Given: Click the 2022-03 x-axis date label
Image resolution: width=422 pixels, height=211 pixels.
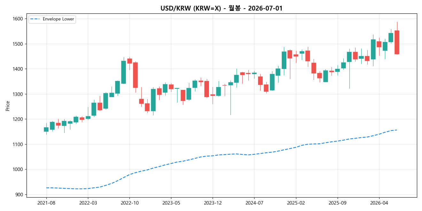Looking at the screenshot, I should click(88, 203).
